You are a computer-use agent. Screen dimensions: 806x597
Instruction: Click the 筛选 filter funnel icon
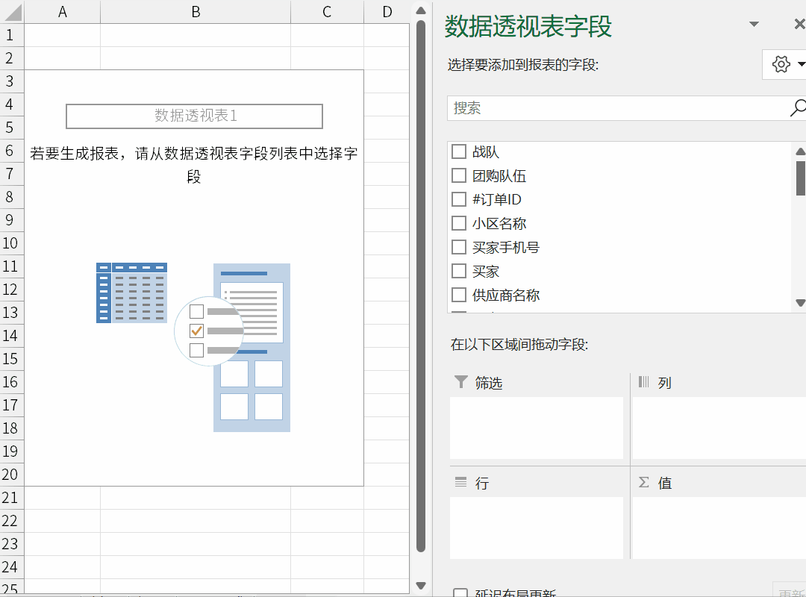click(x=461, y=382)
